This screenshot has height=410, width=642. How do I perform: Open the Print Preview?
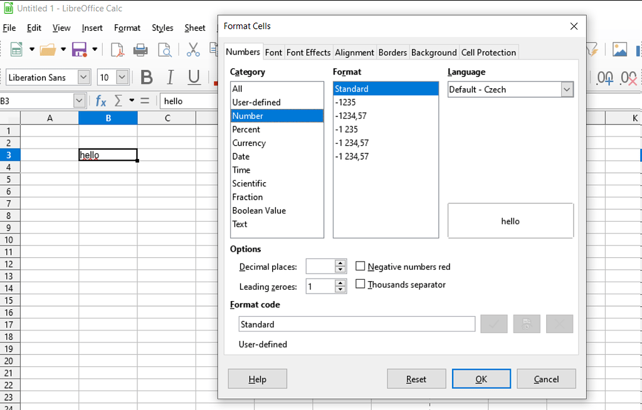pyautogui.click(x=165, y=50)
